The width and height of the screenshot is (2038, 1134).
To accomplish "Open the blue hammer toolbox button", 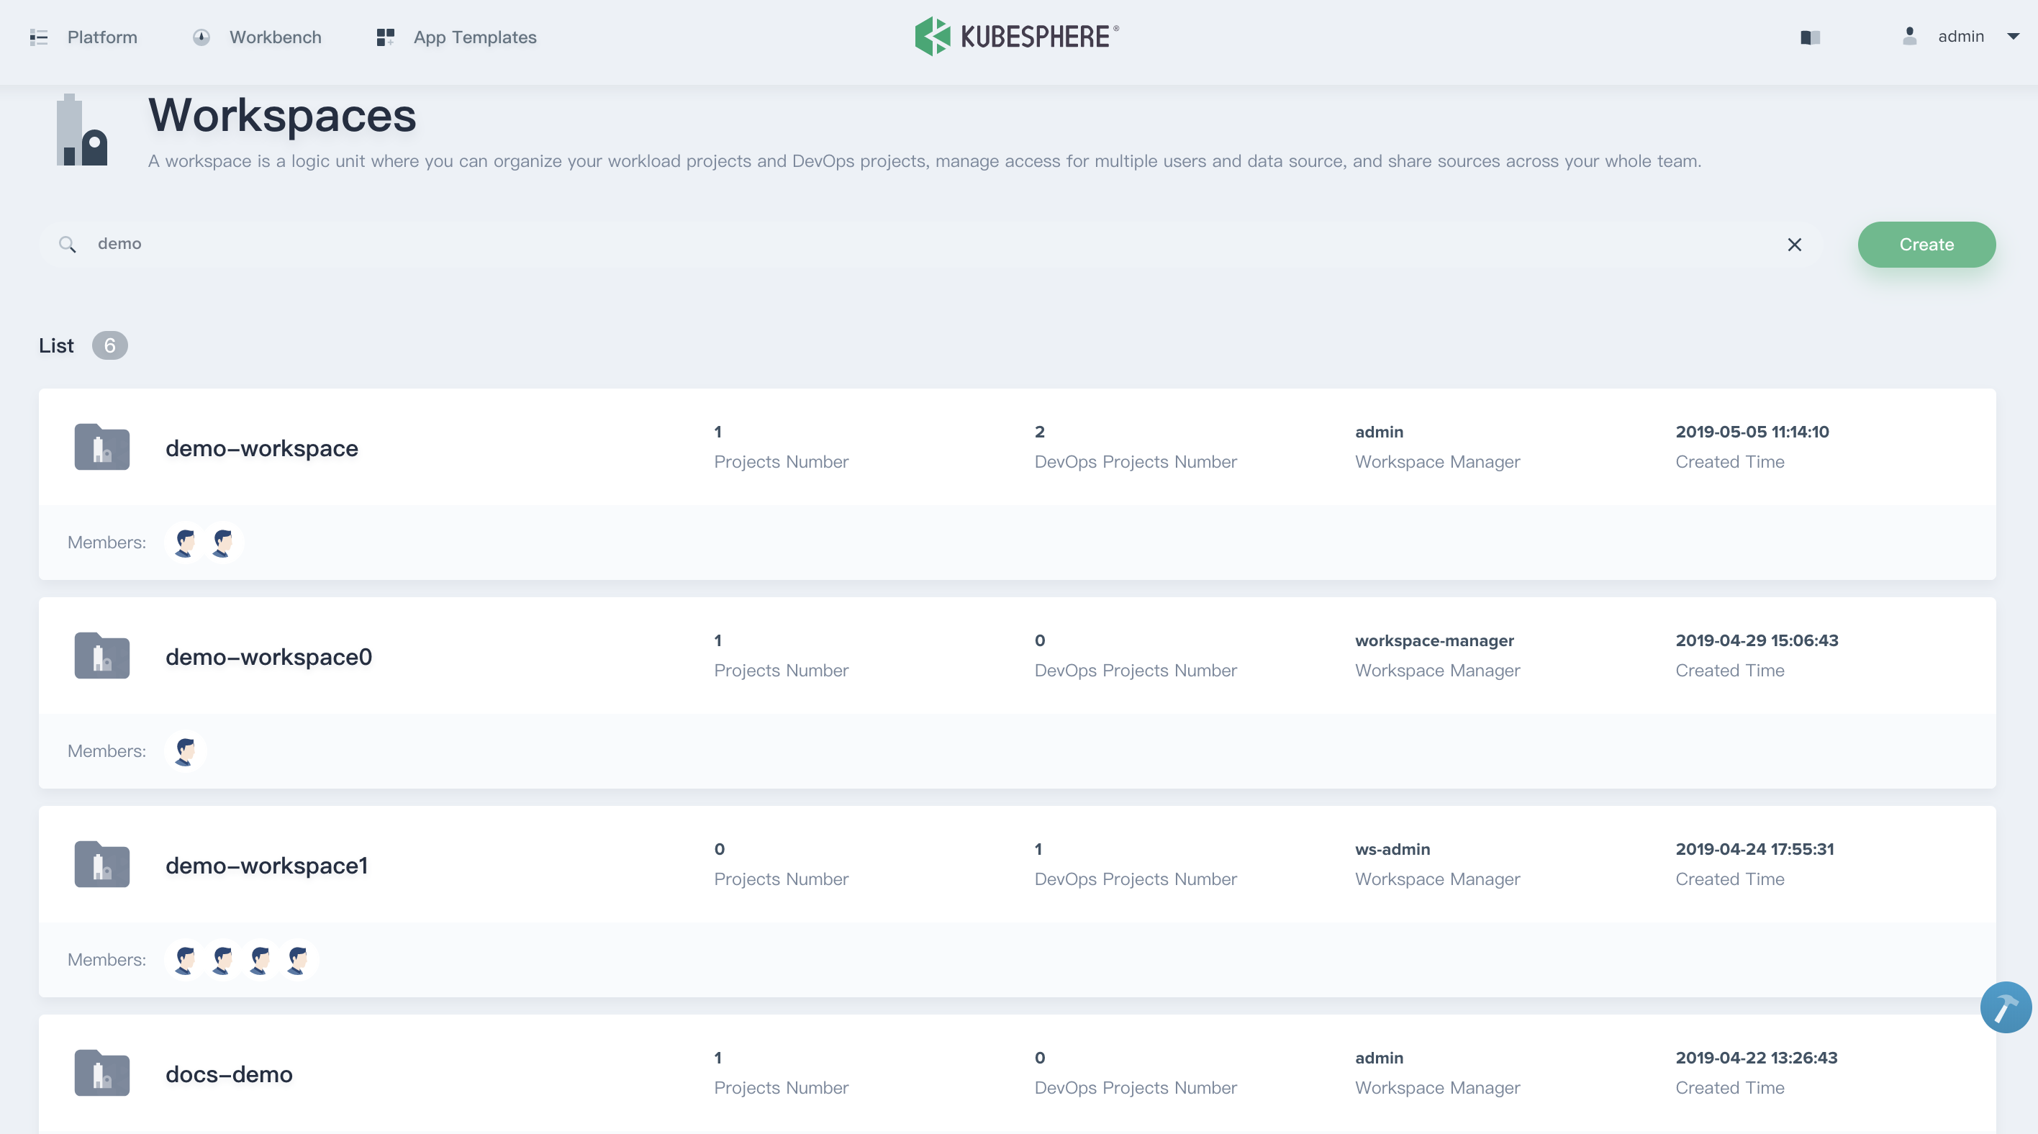I will click(2005, 1007).
